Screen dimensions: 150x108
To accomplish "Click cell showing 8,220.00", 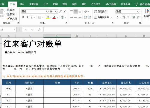I will pyautogui.click(x=126, y=94).
